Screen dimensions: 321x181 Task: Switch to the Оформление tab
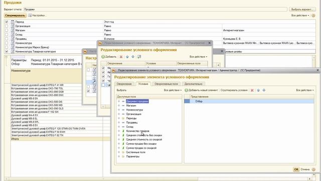(x=124, y=84)
